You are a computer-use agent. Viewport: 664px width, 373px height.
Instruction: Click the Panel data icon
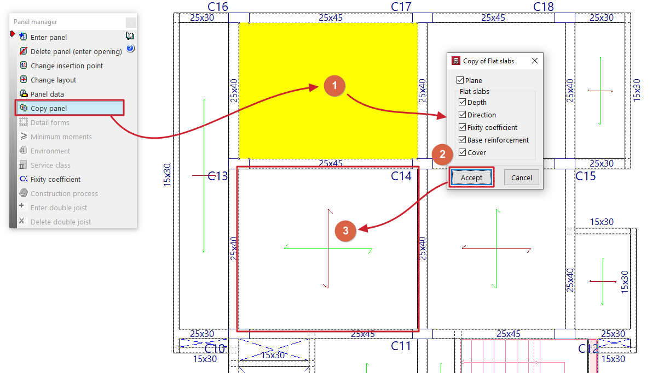click(23, 94)
